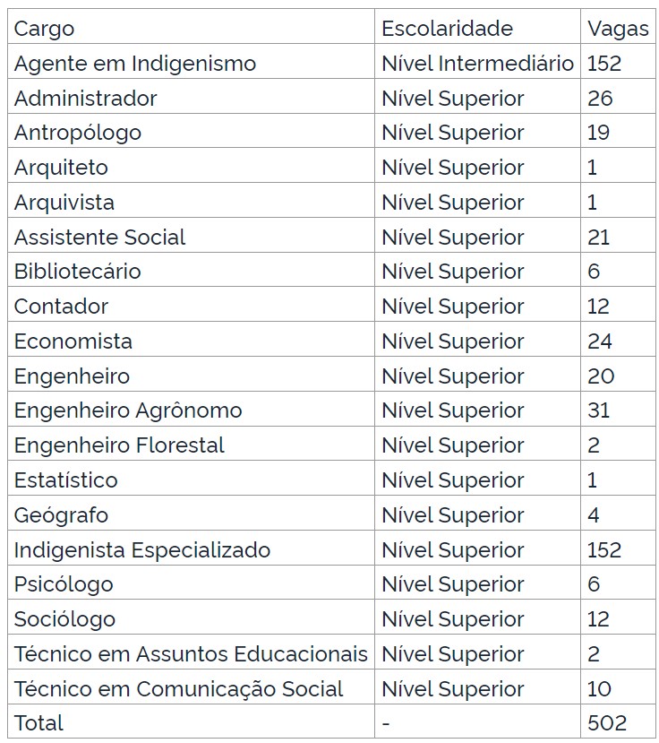Select the Bibliotecário cell

78,272
